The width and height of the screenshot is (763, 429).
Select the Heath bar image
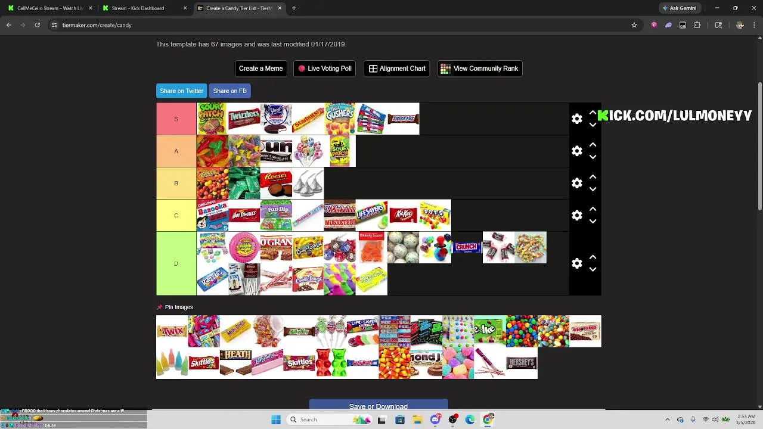click(235, 363)
